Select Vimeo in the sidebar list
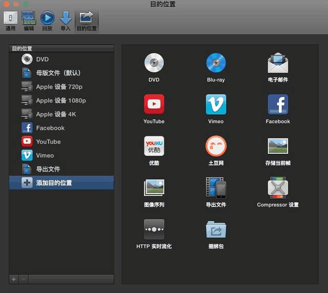 click(61, 155)
